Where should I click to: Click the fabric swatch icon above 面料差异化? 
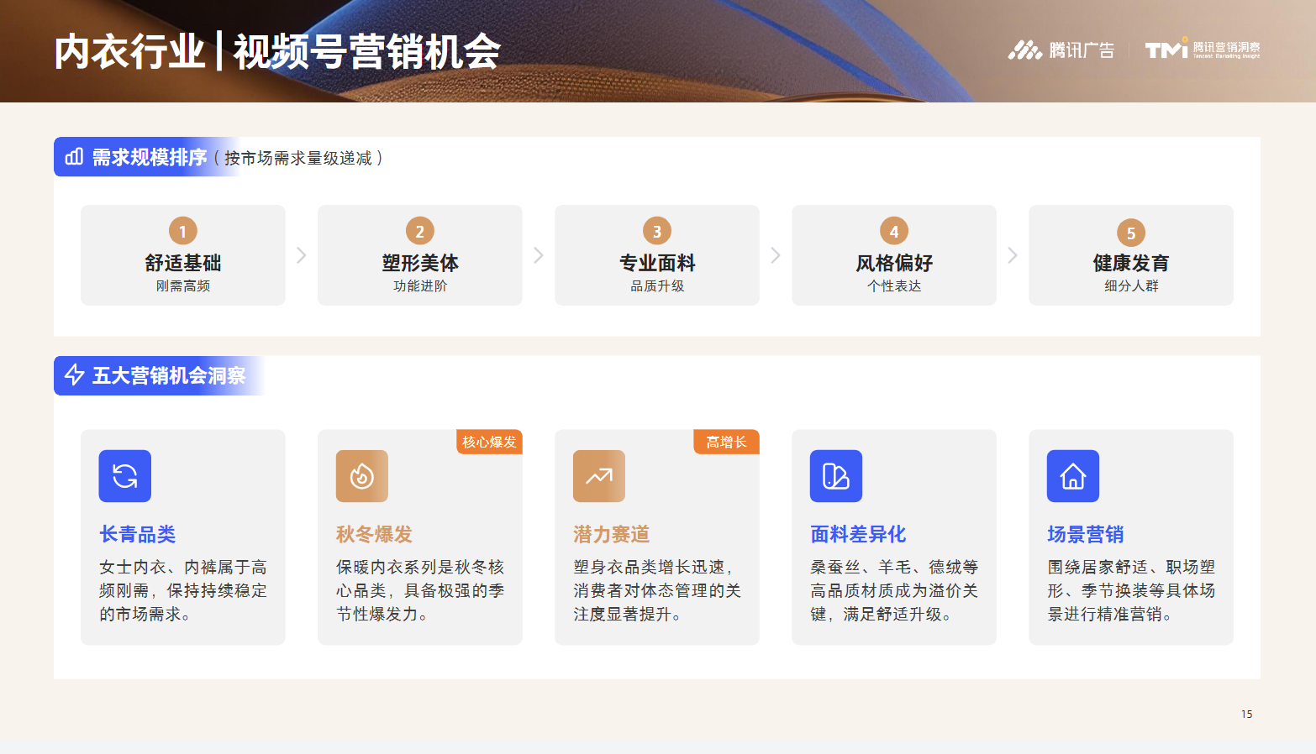coord(836,476)
